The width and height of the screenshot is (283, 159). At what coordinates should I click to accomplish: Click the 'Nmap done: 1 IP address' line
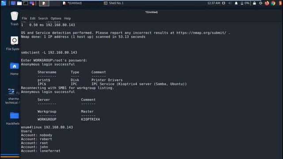click(x=83, y=37)
